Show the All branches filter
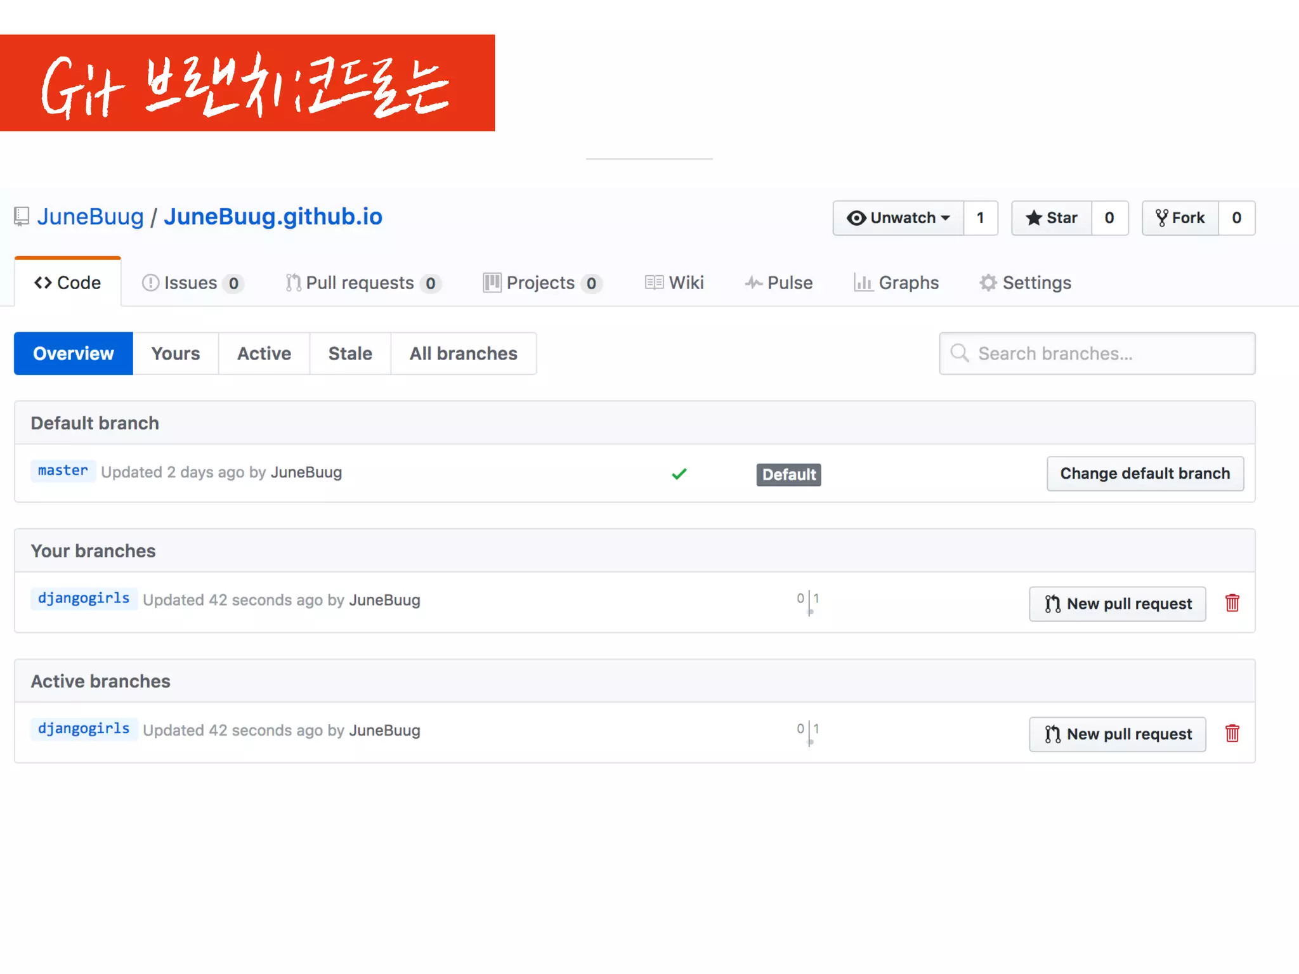The image size is (1299, 974). pyautogui.click(x=464, y=354)
